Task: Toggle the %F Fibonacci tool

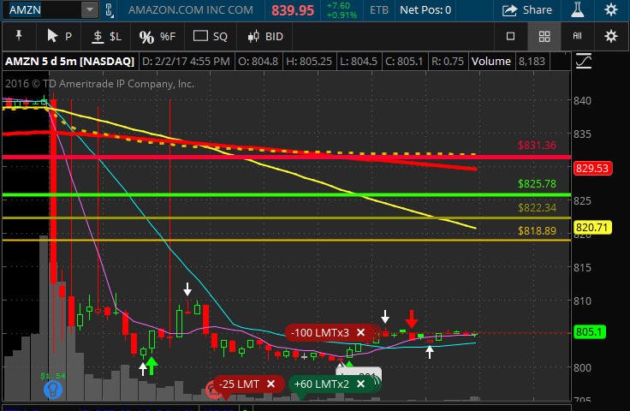Action: 157,37
